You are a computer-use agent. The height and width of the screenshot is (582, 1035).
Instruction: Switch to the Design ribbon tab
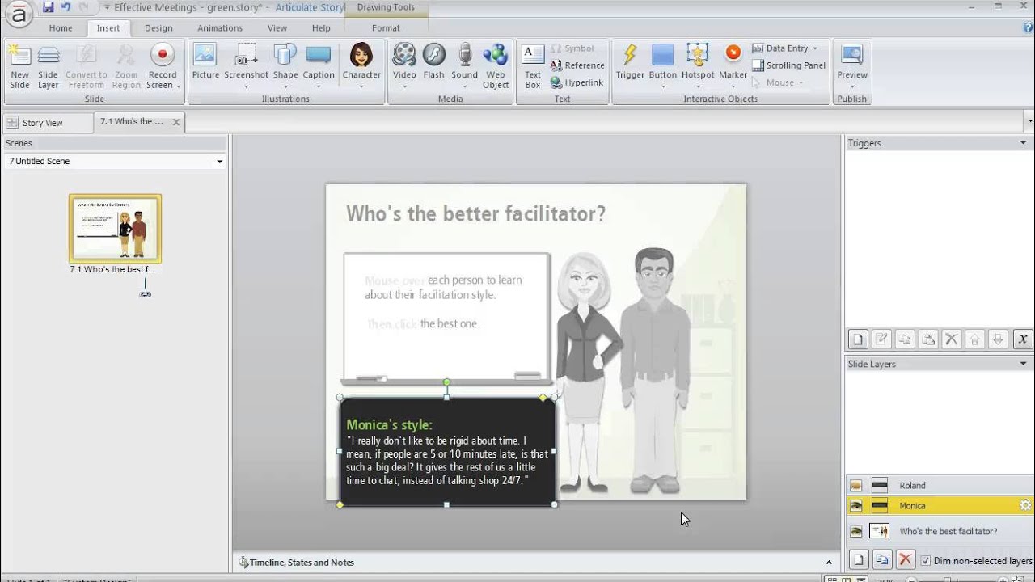tap(158, 27)
